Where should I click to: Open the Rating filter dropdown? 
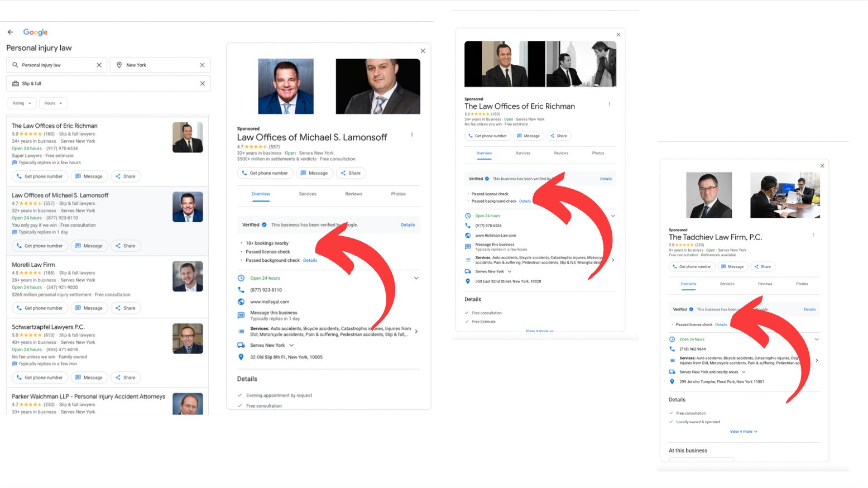click(x=22, y=103)
